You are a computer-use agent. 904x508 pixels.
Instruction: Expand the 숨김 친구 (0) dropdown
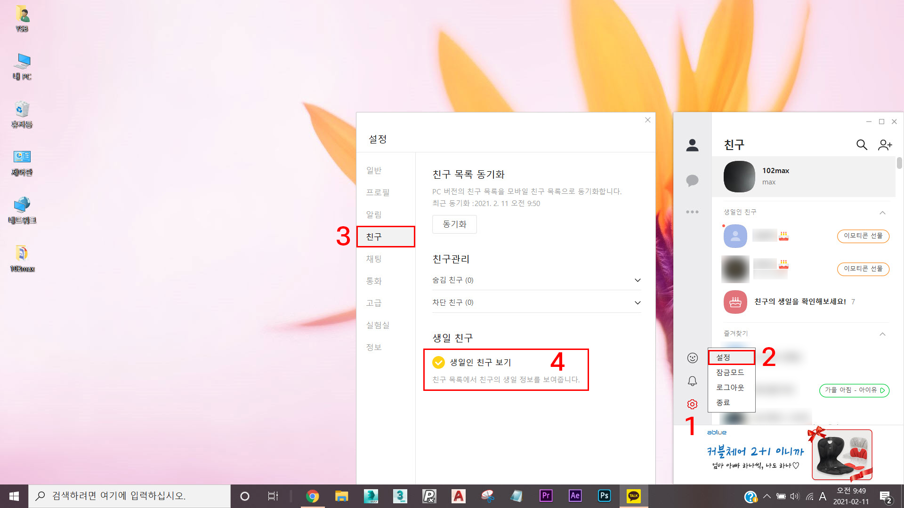click(638, 280)
